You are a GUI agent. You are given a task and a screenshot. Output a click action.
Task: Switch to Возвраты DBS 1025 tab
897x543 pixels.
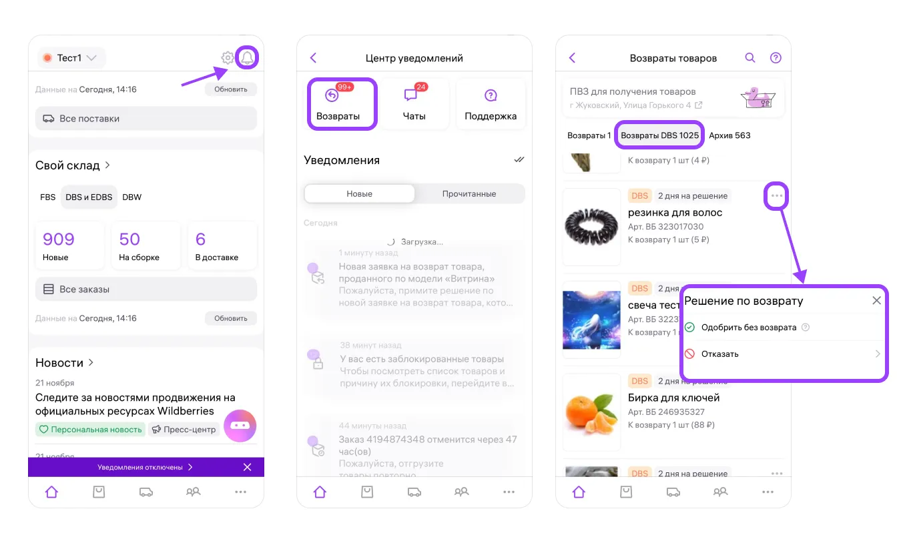[659, 135]
